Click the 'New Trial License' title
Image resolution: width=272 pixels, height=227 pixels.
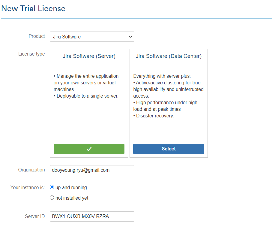click(33, 8)
